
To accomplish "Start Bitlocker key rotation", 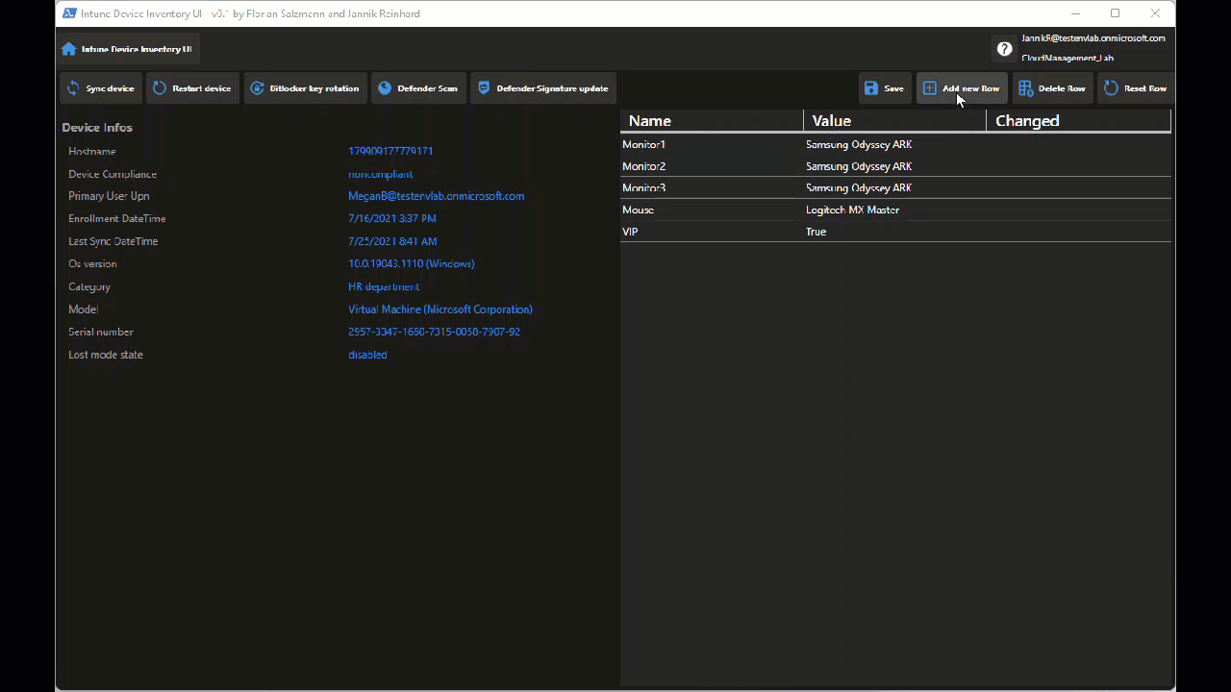I will tap(305, 88).
